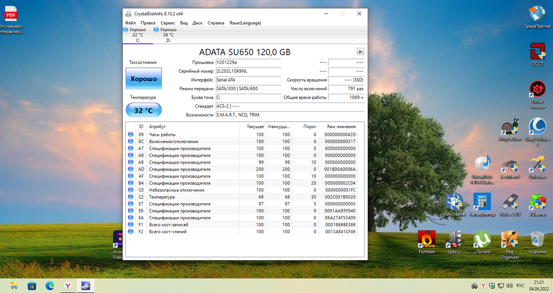Screen dimensions: 553x293
Task: Open Glary Utilities 5 desktop shortcut
Action: point(537,133)
